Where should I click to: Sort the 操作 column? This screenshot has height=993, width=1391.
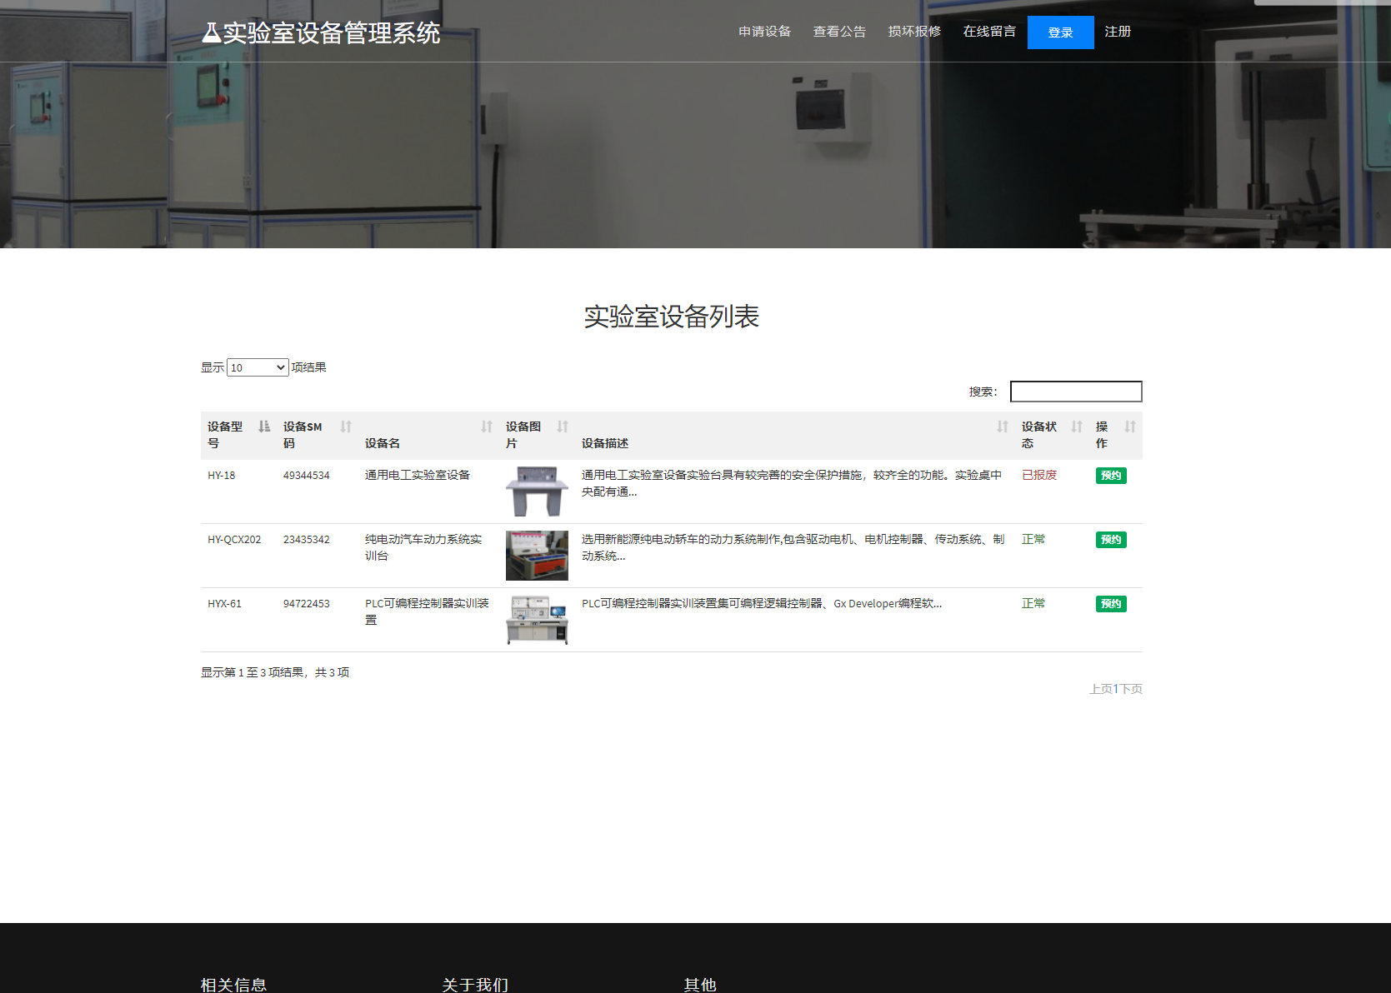(1131, 426)
